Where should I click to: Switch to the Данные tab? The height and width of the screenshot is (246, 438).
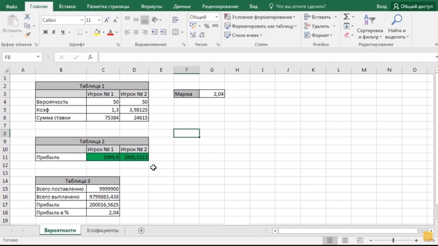click(x=182, y=6)
